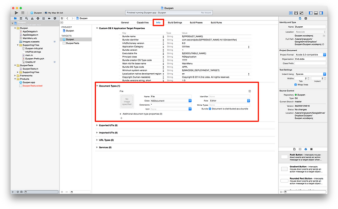Image resolution: width=338 pixels, height=209 pixels.
Task: Open the Issue navigator warning icon
Action: tap(32, 18)
